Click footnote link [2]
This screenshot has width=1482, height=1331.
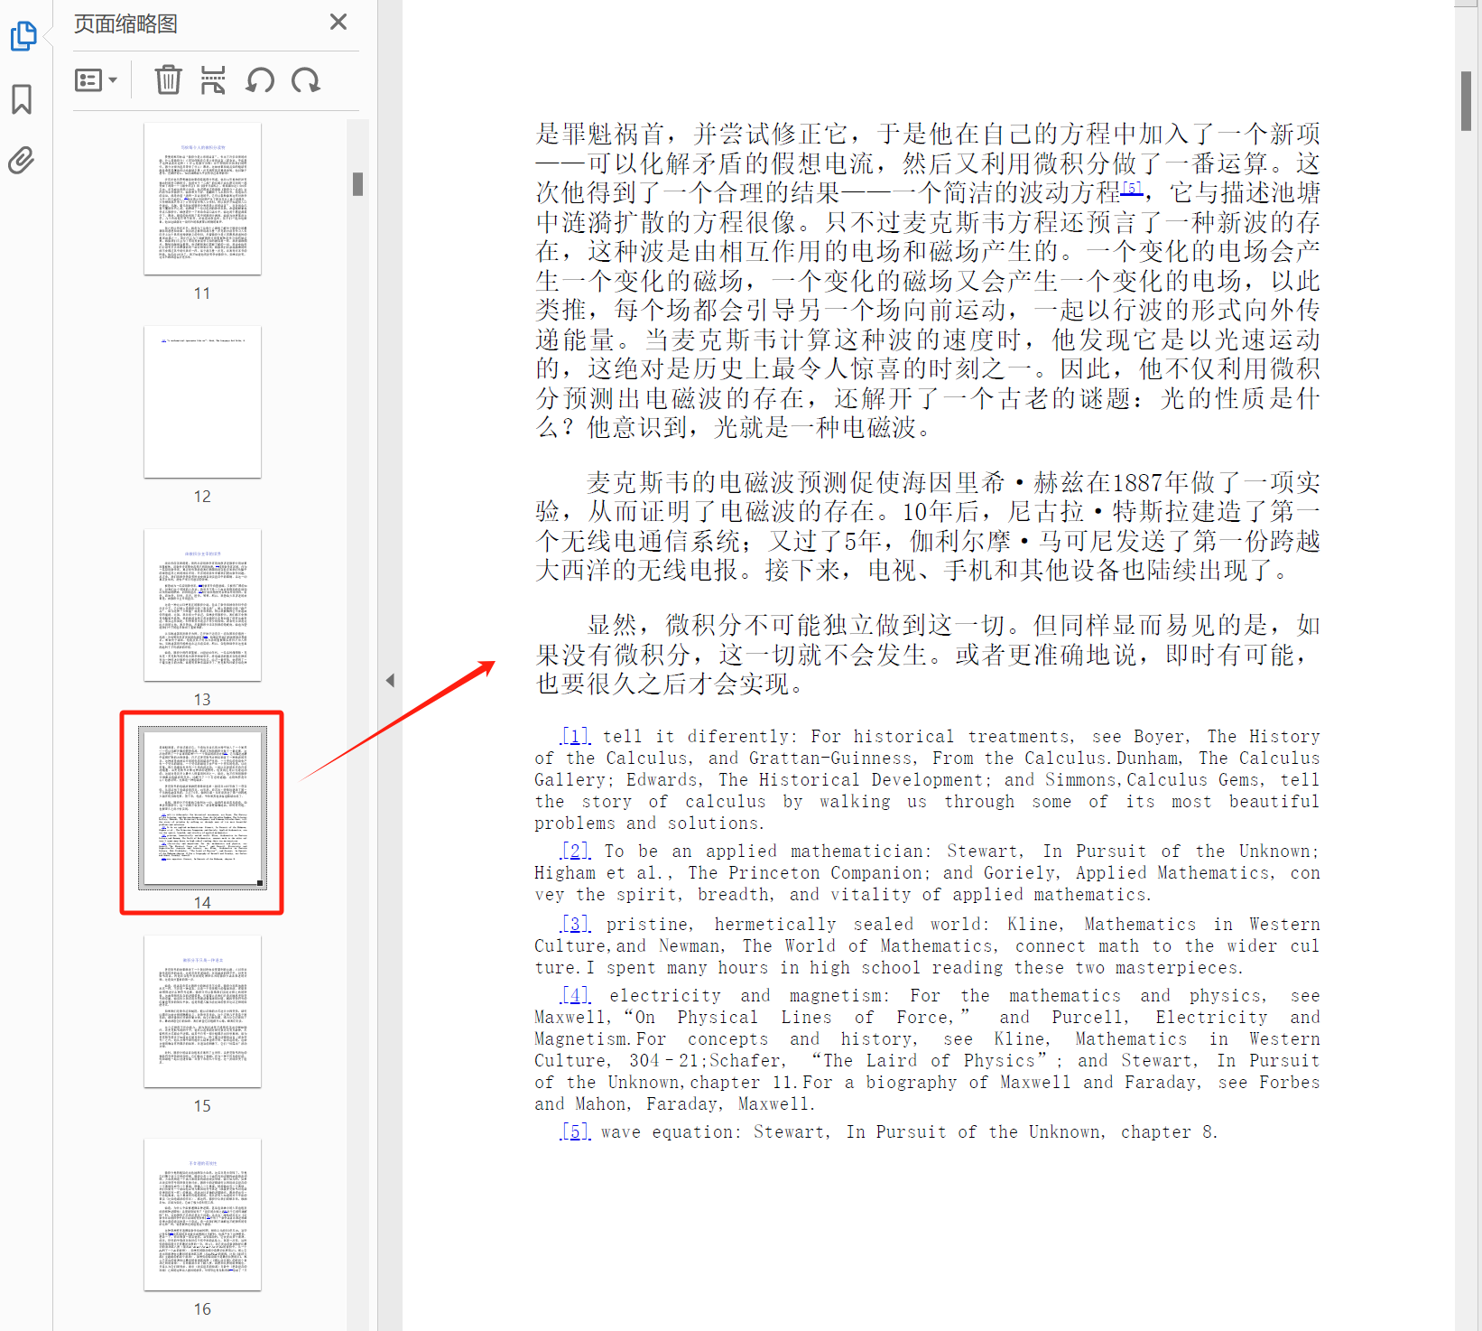574,851
